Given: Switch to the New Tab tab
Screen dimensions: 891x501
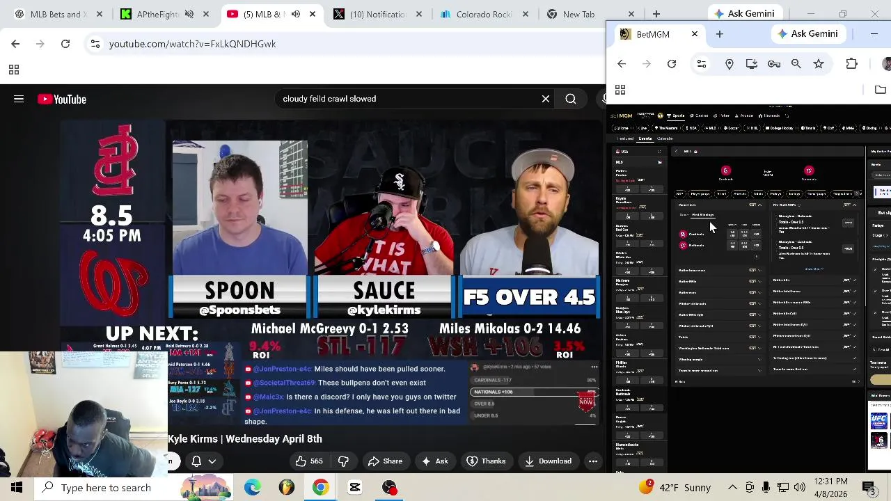Looking at the screenshot, I should [590, 14].
